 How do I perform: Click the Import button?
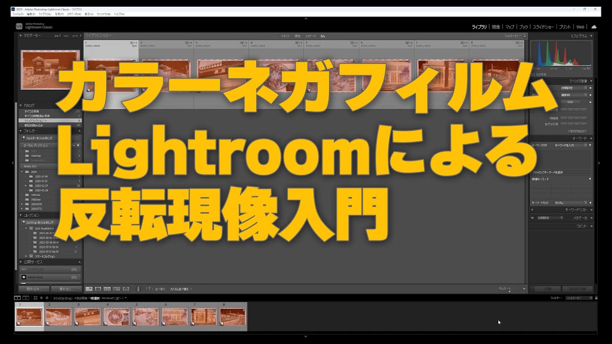pyautogui.click(x=33, y=289)
